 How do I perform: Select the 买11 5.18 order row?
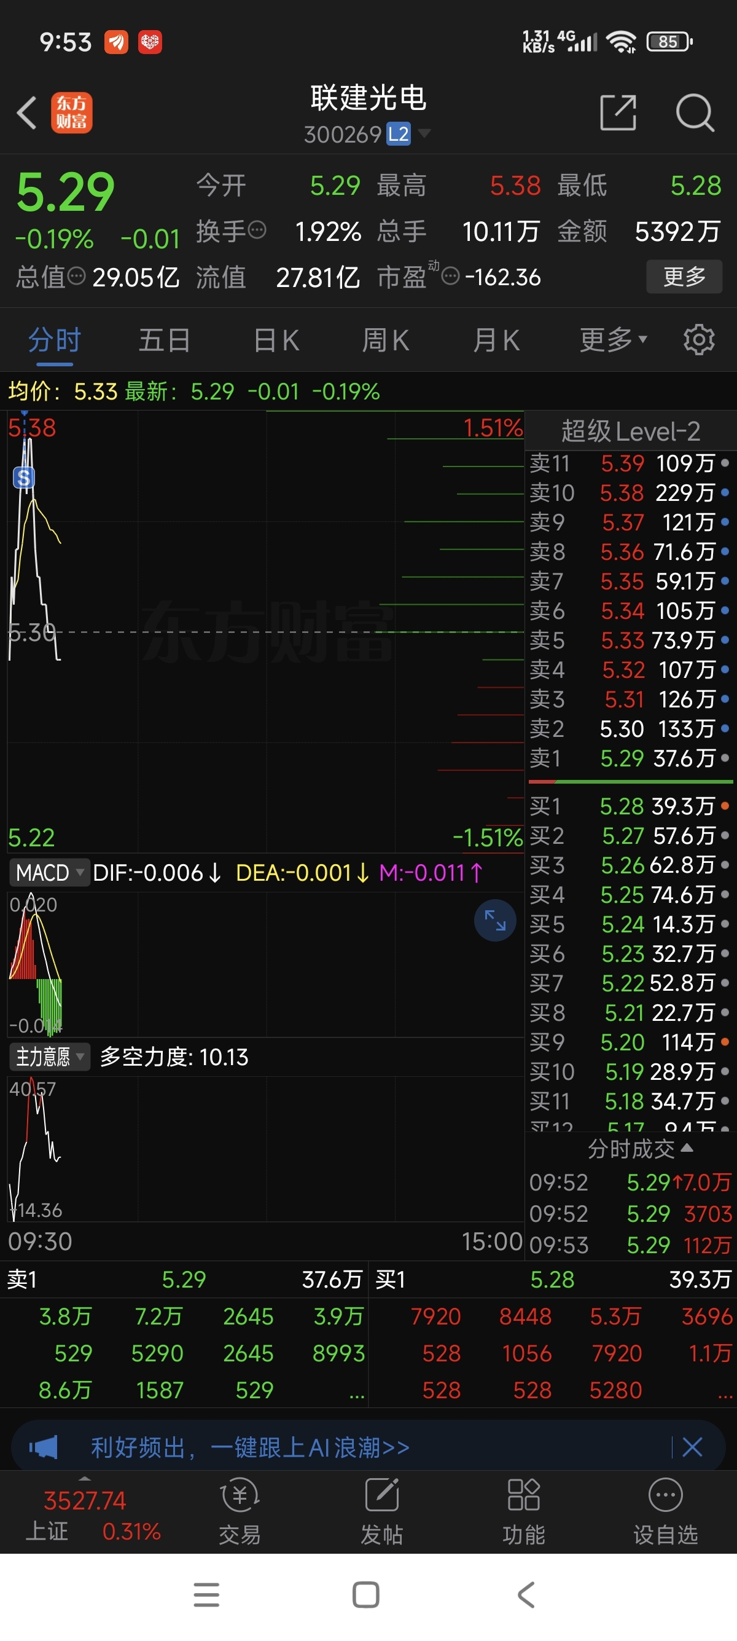tap(630, 1101)
